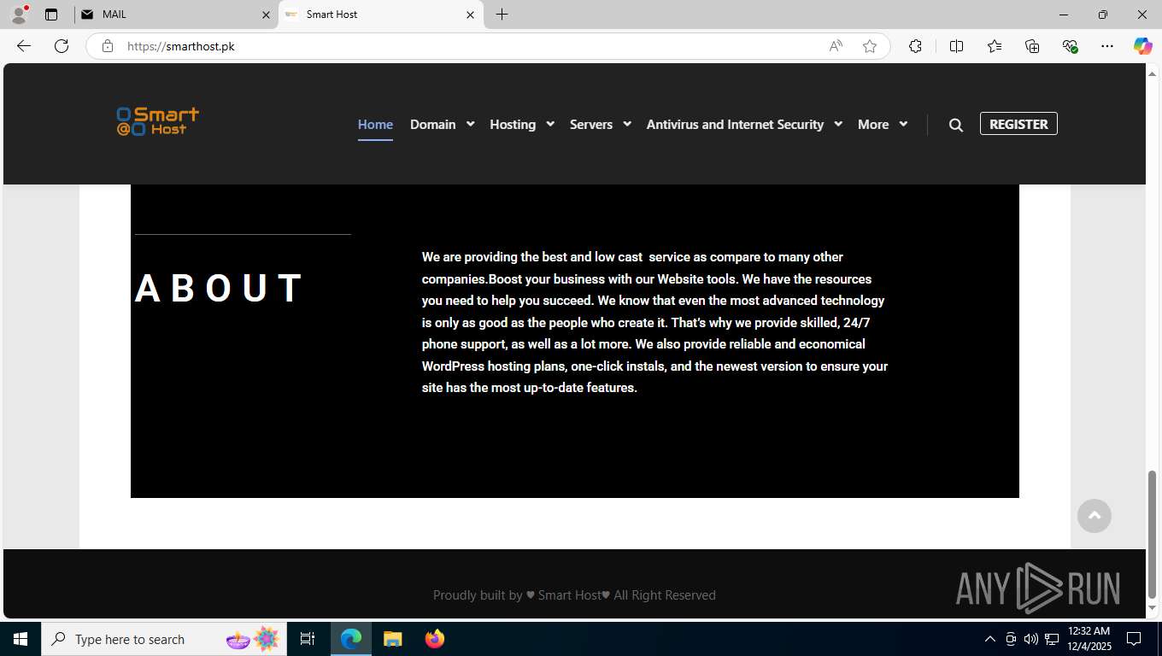Click footer text 'Proudly built by'
The width and height of the screenshot is (1162, 656).
478,595
